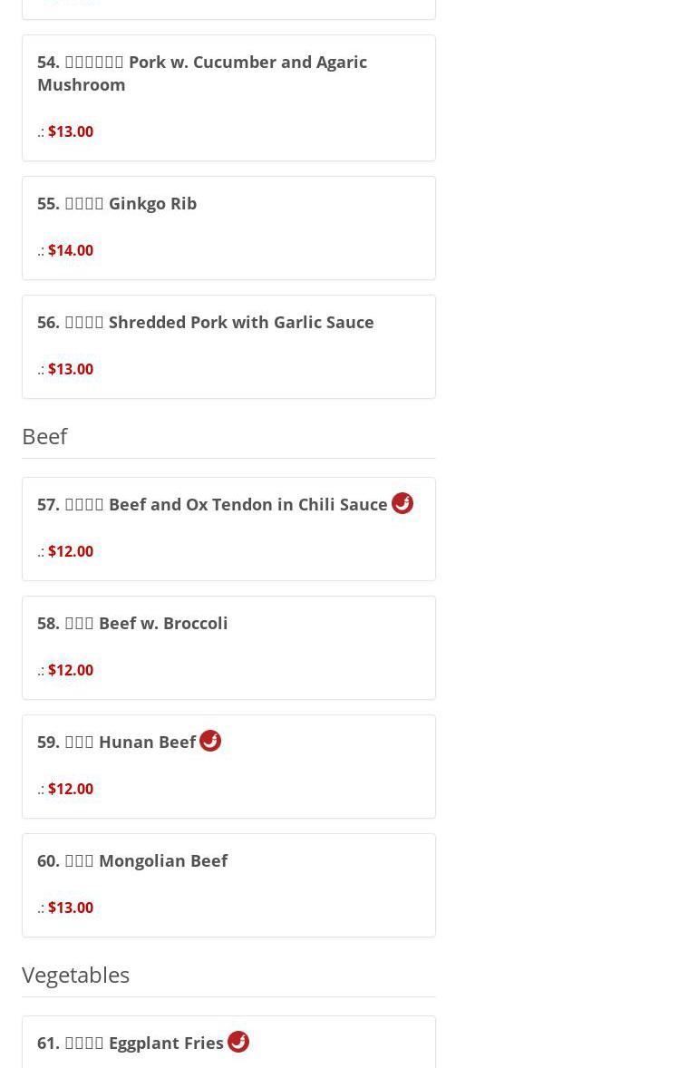698x1068 pixels.
Task: Click the $13.00 price under Mongolian Beef
Action: tap(71, 908)
